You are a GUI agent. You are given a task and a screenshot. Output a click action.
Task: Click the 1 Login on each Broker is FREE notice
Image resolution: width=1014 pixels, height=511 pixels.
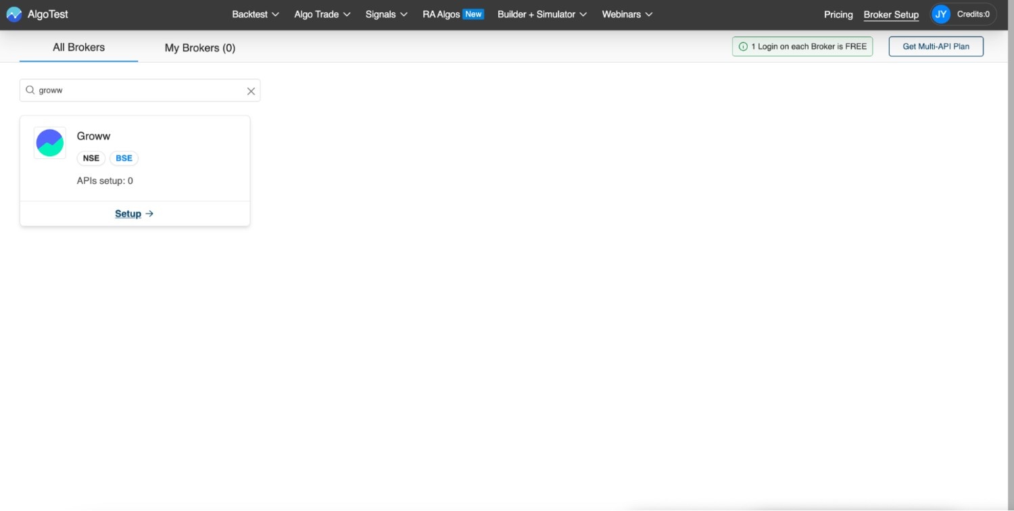coord(802,47)
